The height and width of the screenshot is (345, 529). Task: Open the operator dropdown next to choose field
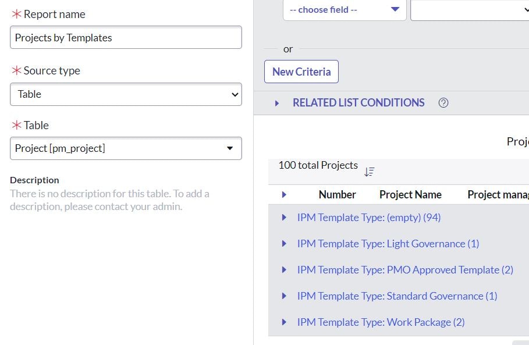tap(470, 10)
